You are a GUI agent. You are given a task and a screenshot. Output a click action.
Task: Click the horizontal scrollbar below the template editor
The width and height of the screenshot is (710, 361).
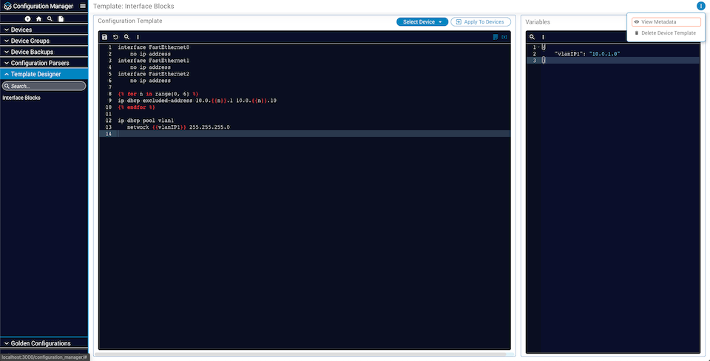tap(303, 354)
